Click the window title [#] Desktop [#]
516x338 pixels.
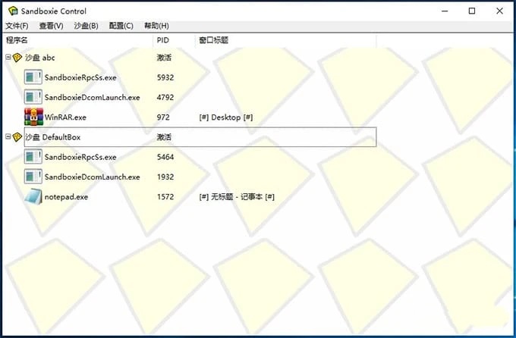click(226, 117)
